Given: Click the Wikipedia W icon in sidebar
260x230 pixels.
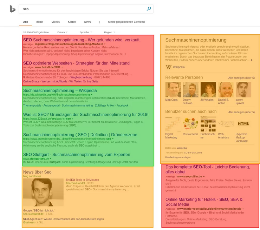Looking at the screenshot, I should pos(168,67).
